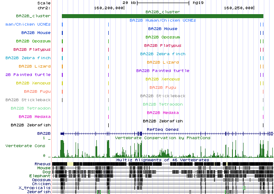274x194 pixels.
Task: Click the Vertebrate Cons label on left
Action: 26,145
